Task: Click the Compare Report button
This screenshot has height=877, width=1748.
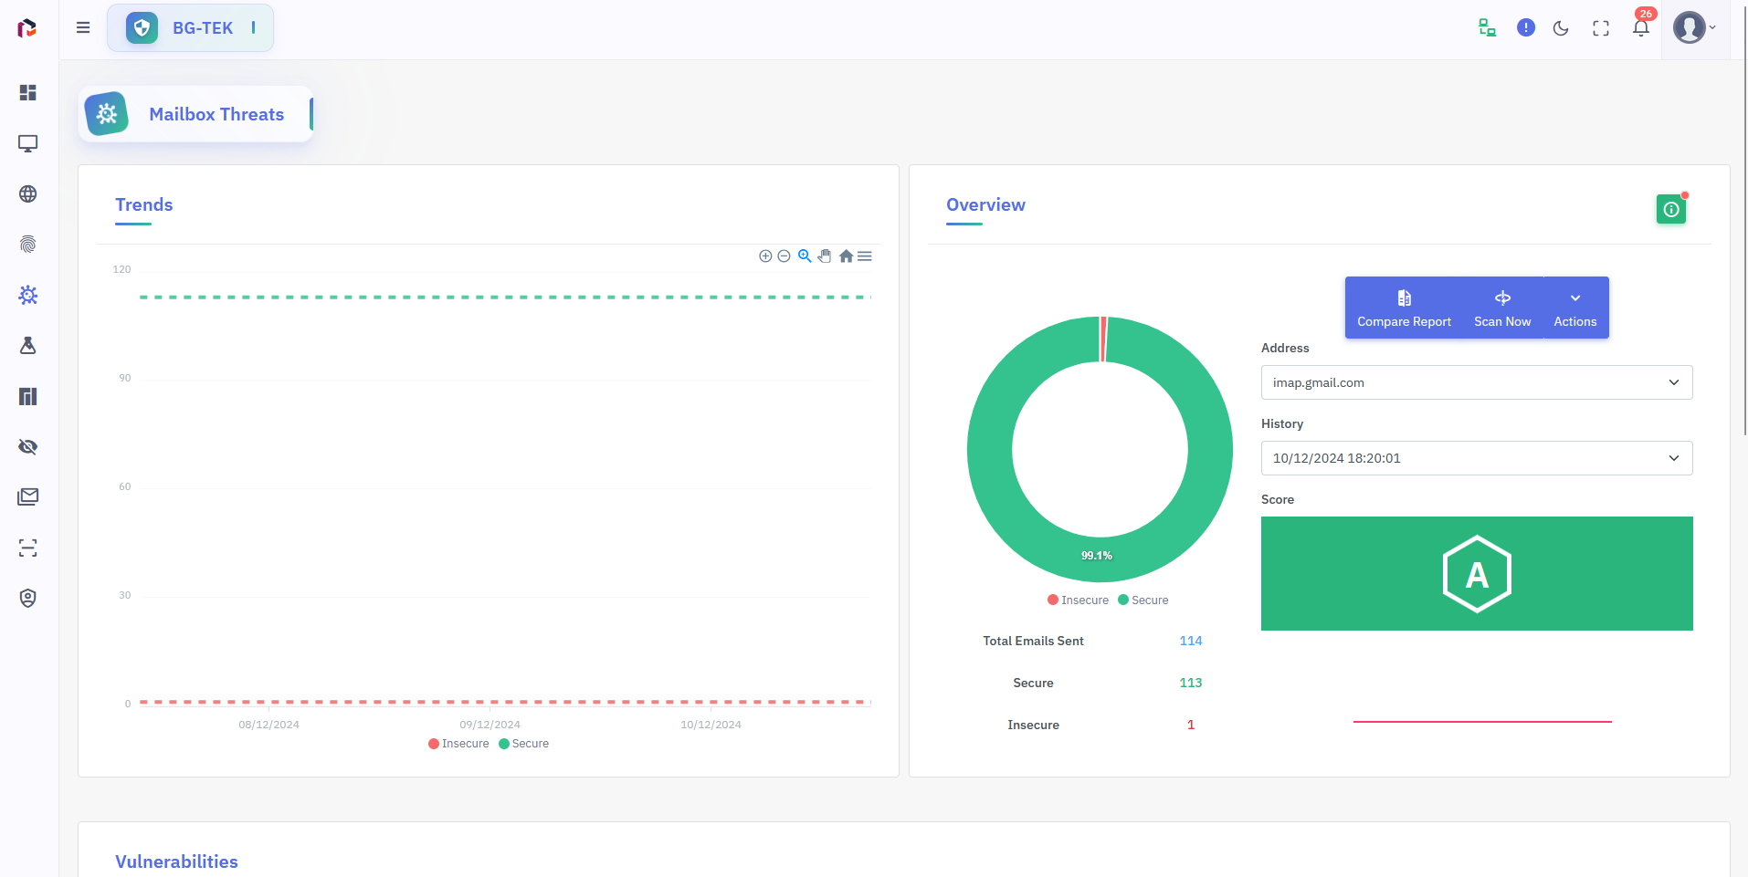Action: pos(1404,308)
